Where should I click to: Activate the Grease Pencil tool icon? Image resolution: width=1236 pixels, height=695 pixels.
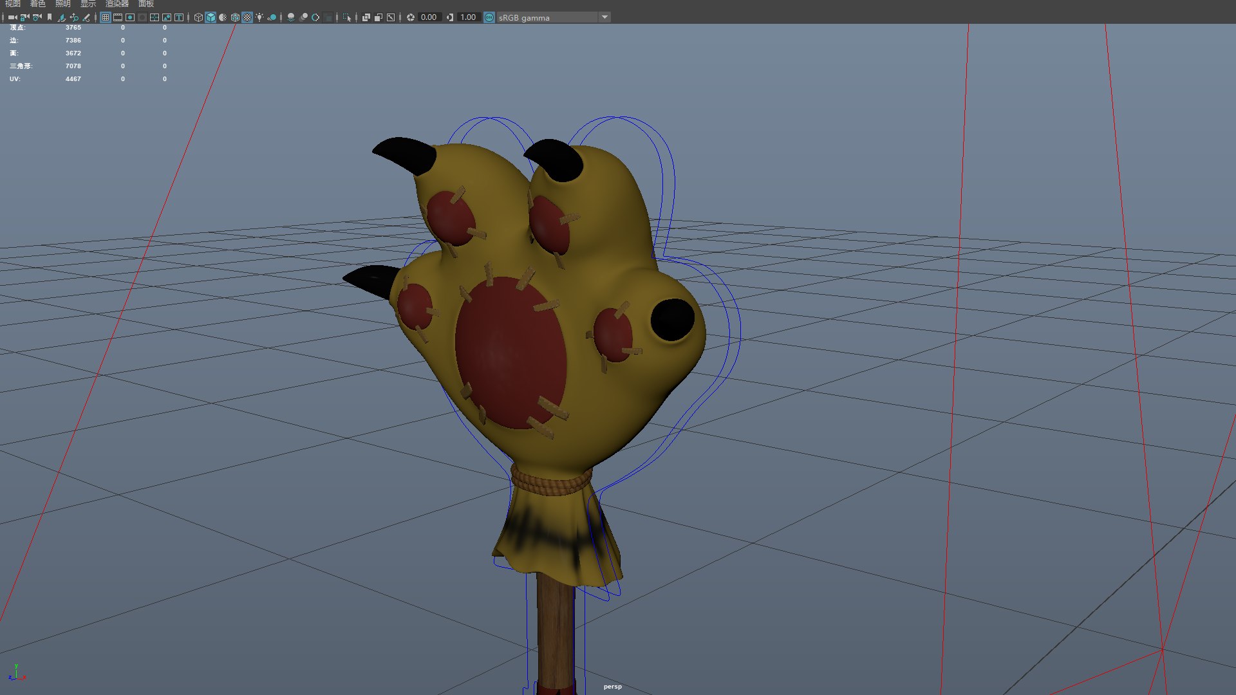[86, 17]
